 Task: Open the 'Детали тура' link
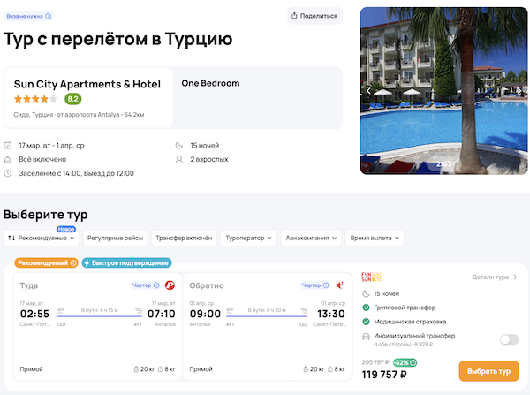(495, 277)
